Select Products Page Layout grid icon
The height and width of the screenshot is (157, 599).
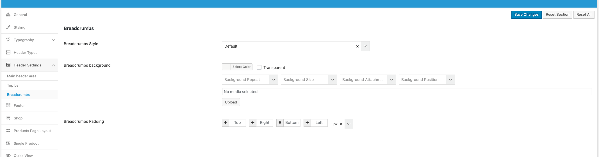point(8,131)
